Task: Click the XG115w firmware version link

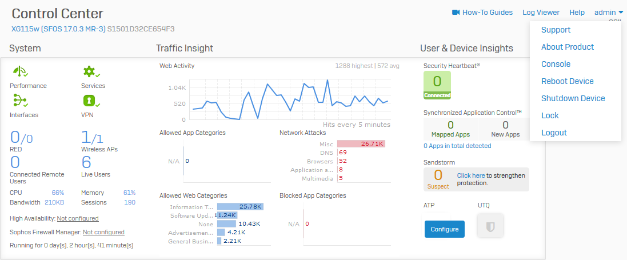Action: 59,29
